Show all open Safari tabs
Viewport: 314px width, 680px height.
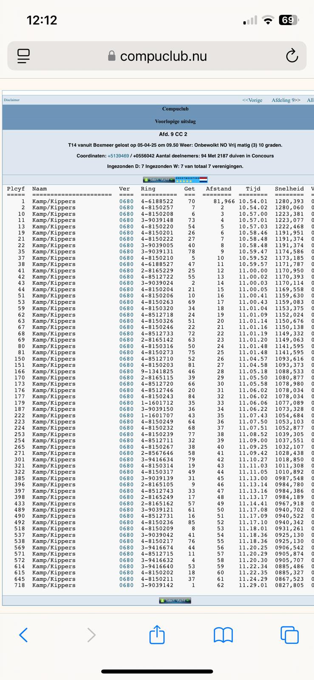pyautogui.click(x=290, y=635)
